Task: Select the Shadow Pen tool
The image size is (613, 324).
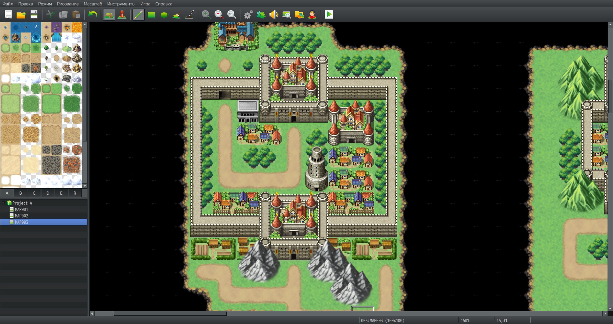Action: 190,15
